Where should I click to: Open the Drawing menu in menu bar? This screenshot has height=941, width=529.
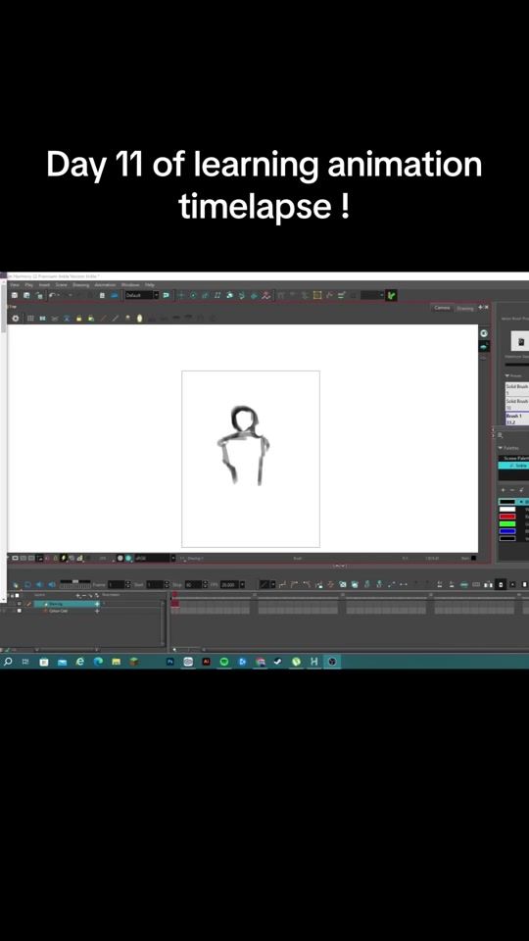pyautogui.click(x=81, y=285)
